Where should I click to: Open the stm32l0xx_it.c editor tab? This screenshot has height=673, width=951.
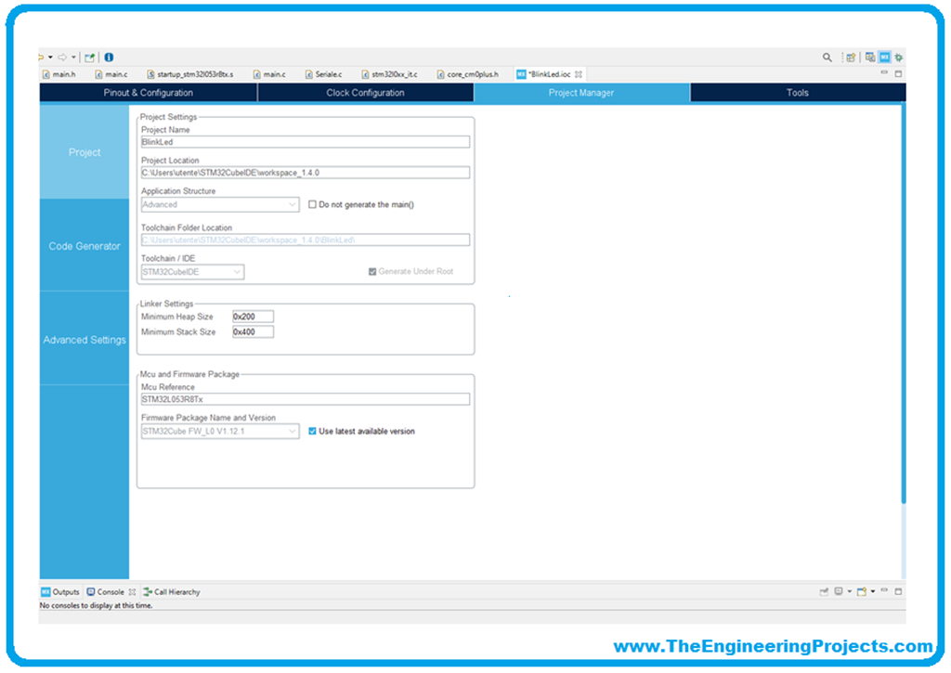389,74
